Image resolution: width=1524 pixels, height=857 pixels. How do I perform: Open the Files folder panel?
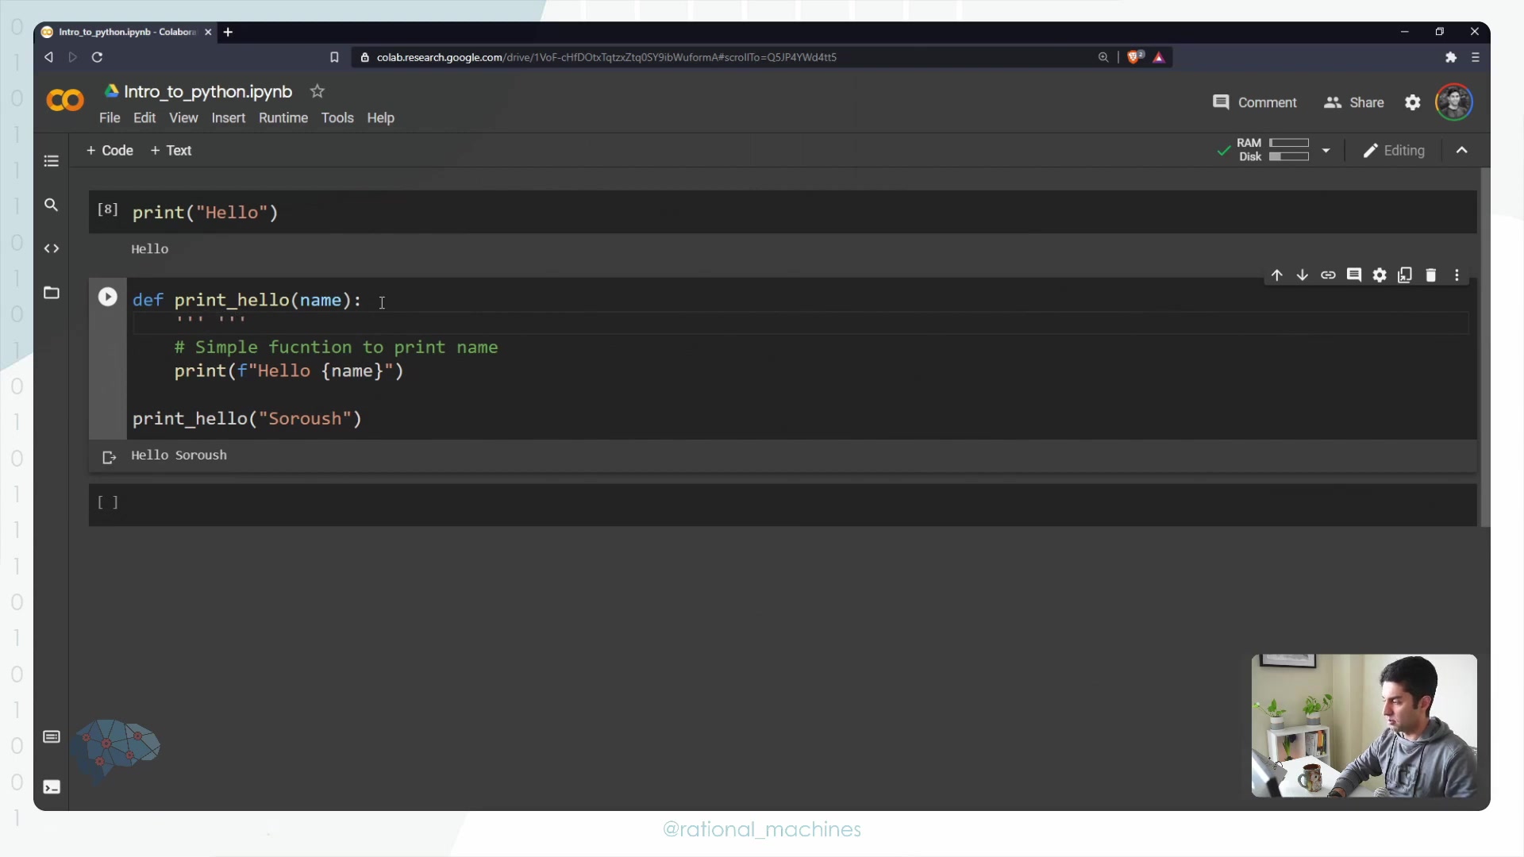click(x=52, y=293)
